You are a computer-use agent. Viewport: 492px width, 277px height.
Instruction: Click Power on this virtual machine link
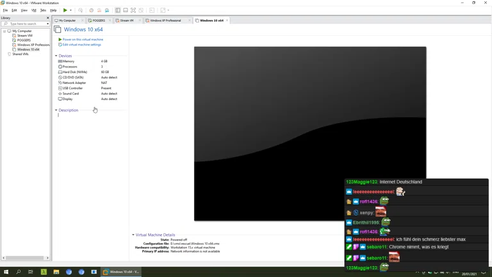coord(83,40)
